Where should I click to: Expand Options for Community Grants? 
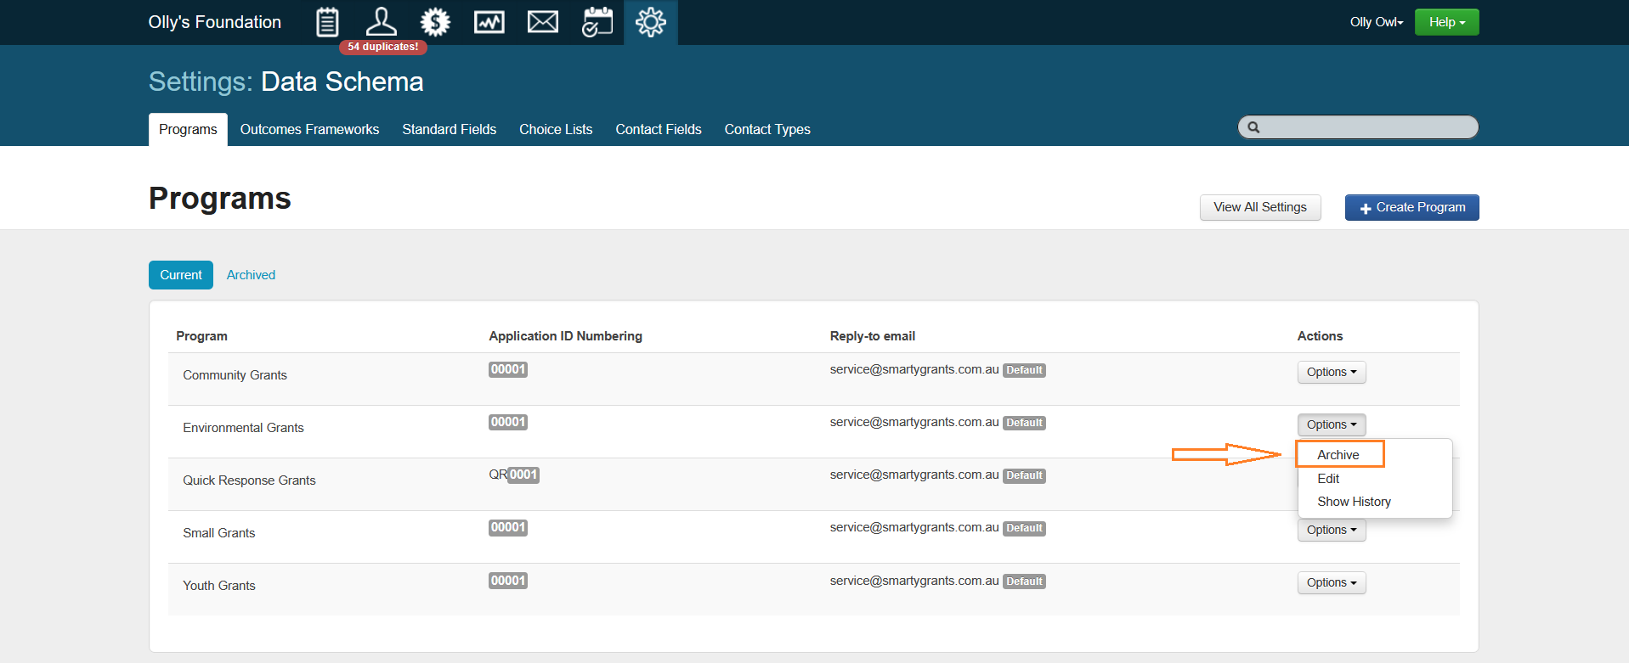(1331, 372)
